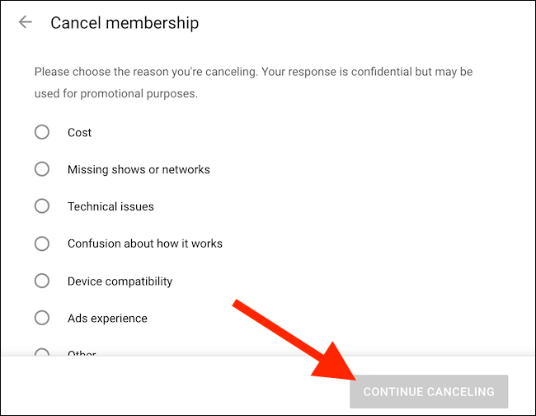Image resolution: width=536 pixels, height=416 pixels.
Task: Go back using the left arrow icon
Action: [26, 22]
